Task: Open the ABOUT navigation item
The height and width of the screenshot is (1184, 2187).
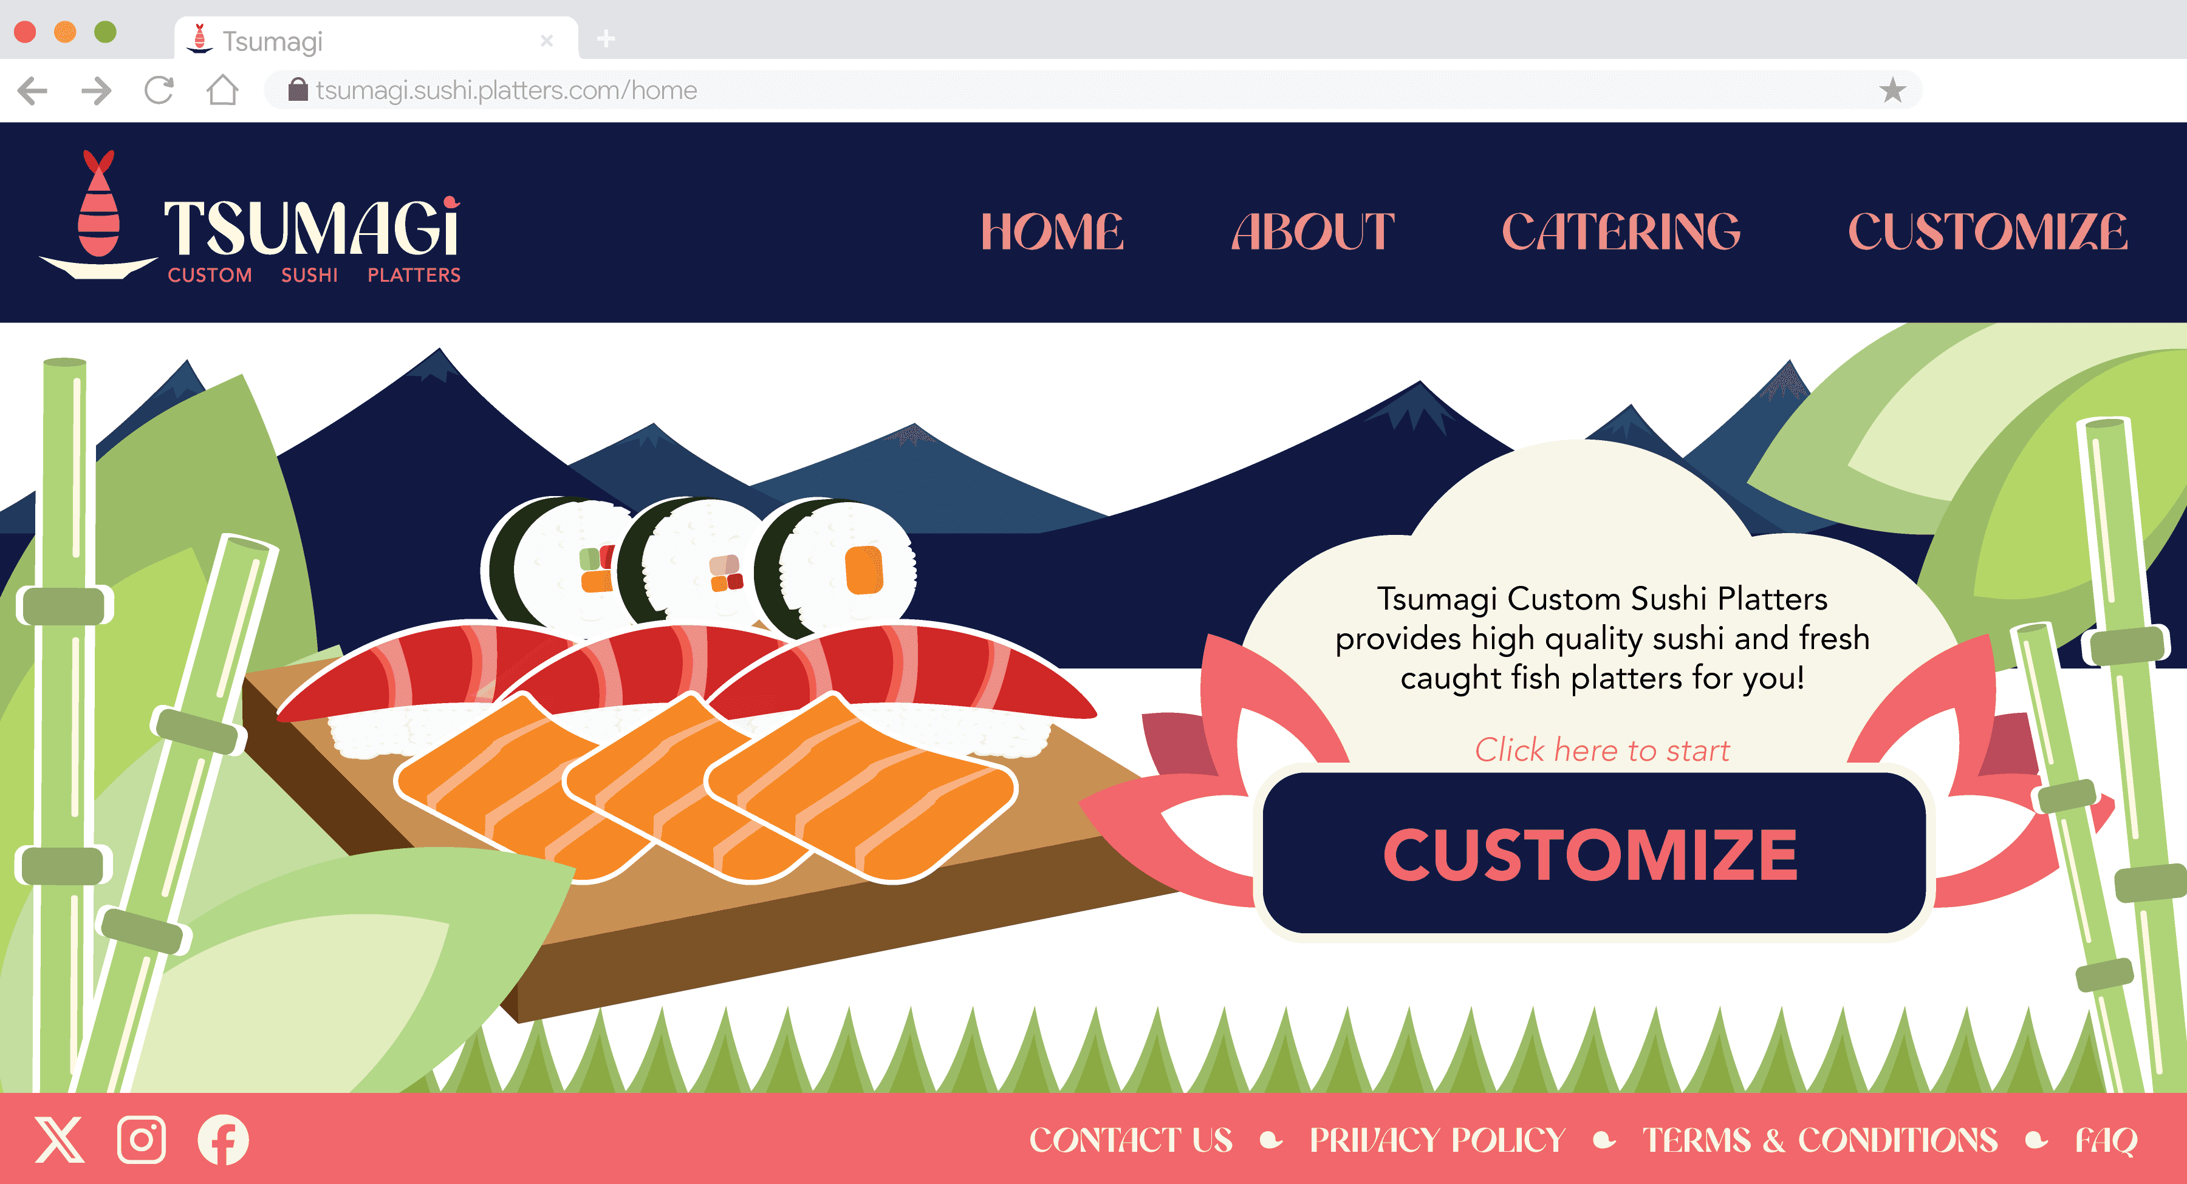Action: (1313, 232)
